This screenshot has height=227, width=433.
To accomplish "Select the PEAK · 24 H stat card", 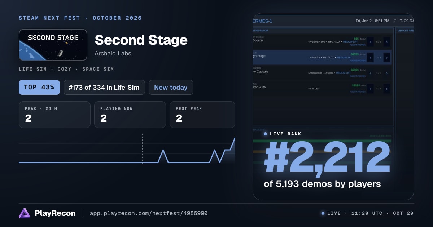I will click(x=54, y=115).
